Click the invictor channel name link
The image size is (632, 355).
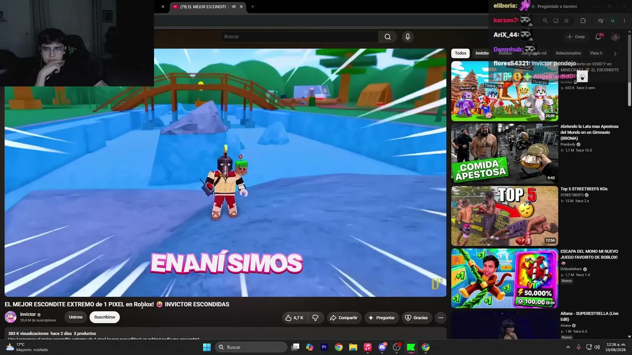coord(28,314)
